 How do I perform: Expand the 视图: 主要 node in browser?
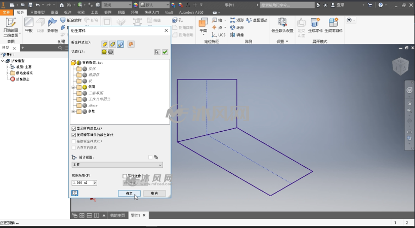[8, 67]
